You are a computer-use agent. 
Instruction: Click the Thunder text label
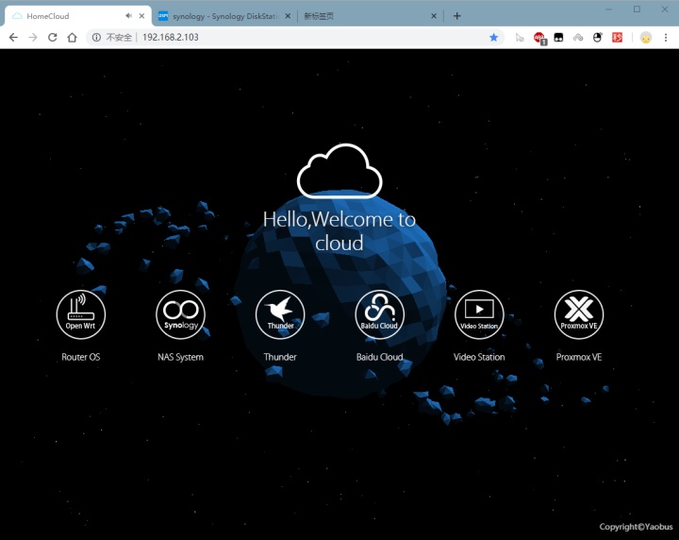point(280,357)
